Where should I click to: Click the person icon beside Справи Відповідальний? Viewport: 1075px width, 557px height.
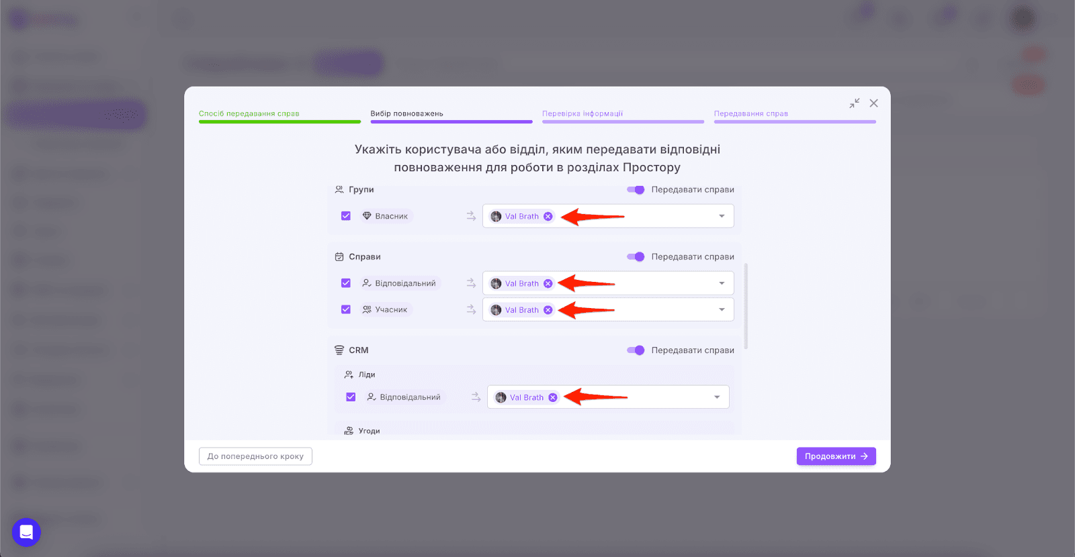(367, 283)
